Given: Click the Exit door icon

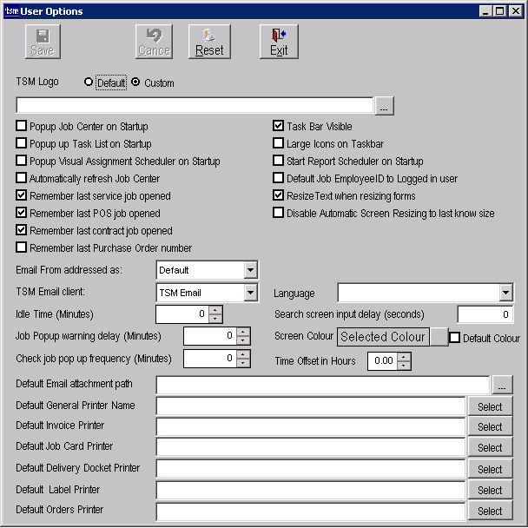Looking at the screenshot, I should (x=279, y=36).
